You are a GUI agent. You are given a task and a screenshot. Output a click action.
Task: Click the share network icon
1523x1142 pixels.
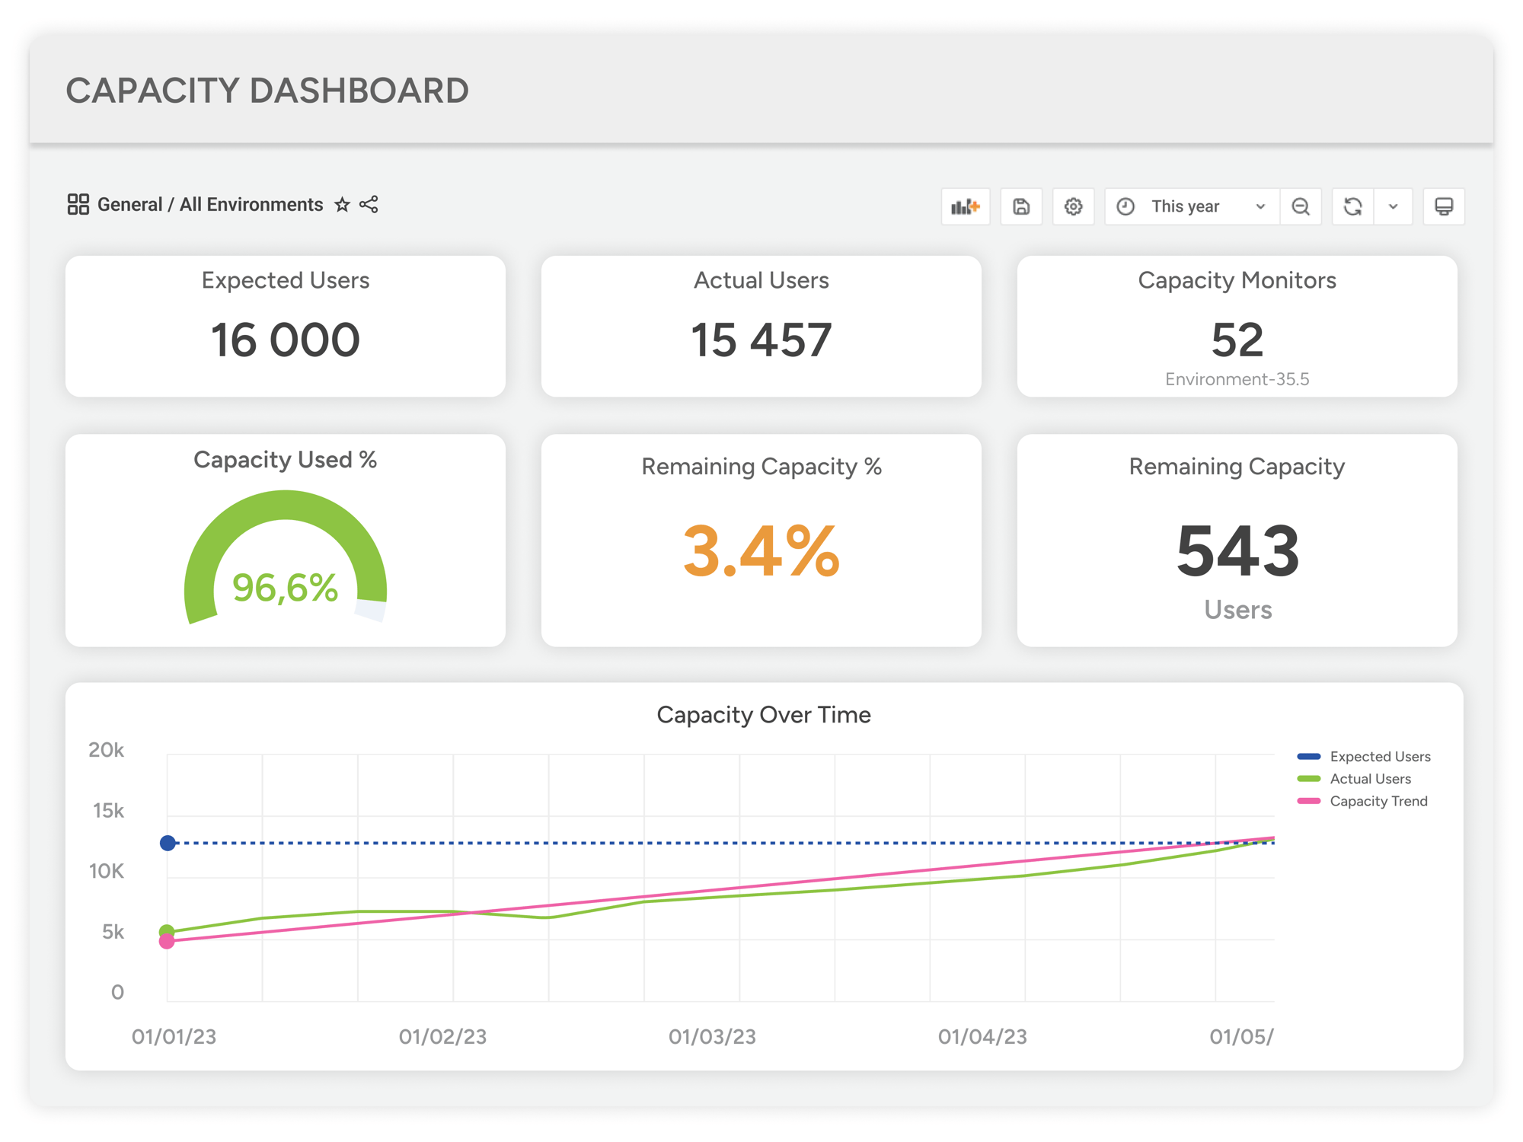point(372,205)
